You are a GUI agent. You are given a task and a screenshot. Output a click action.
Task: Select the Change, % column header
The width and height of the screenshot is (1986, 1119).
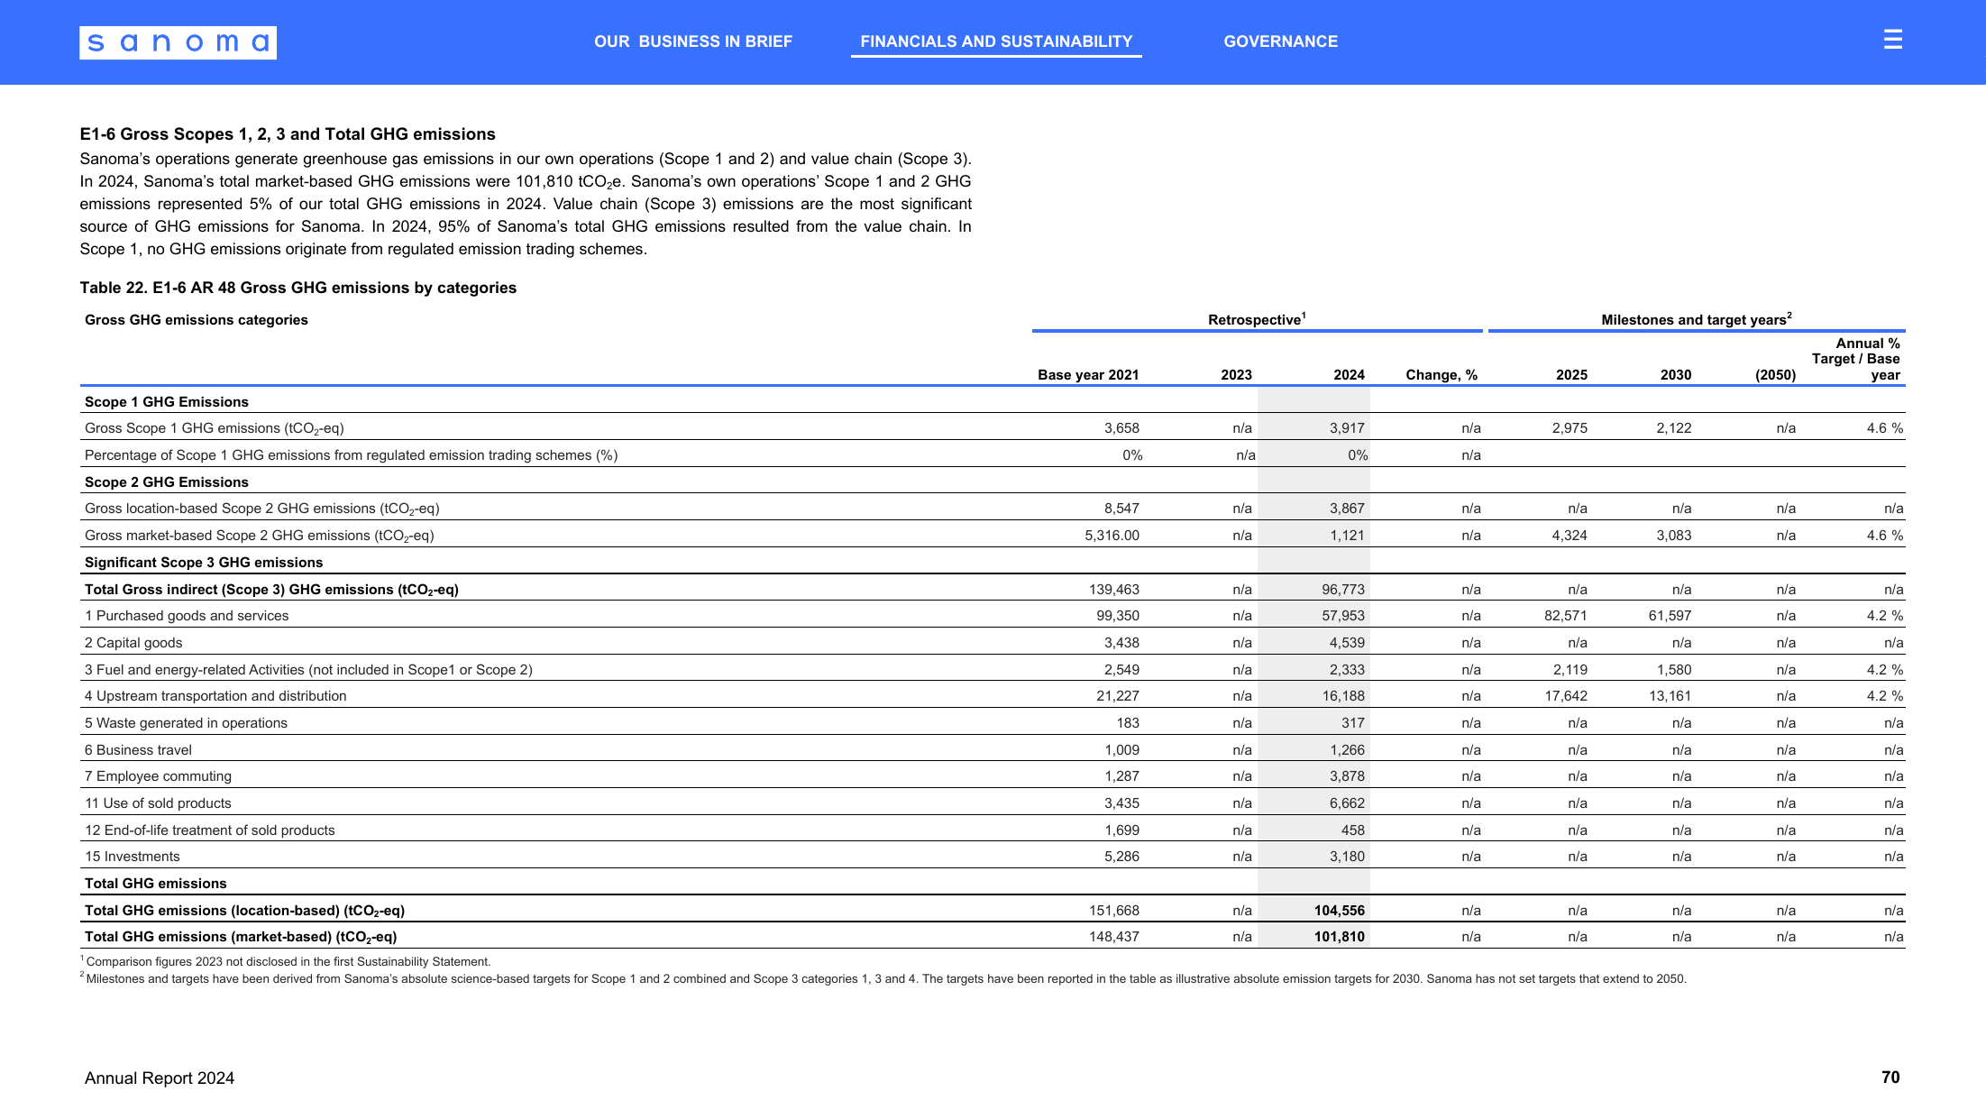[x=1441, y=375]
